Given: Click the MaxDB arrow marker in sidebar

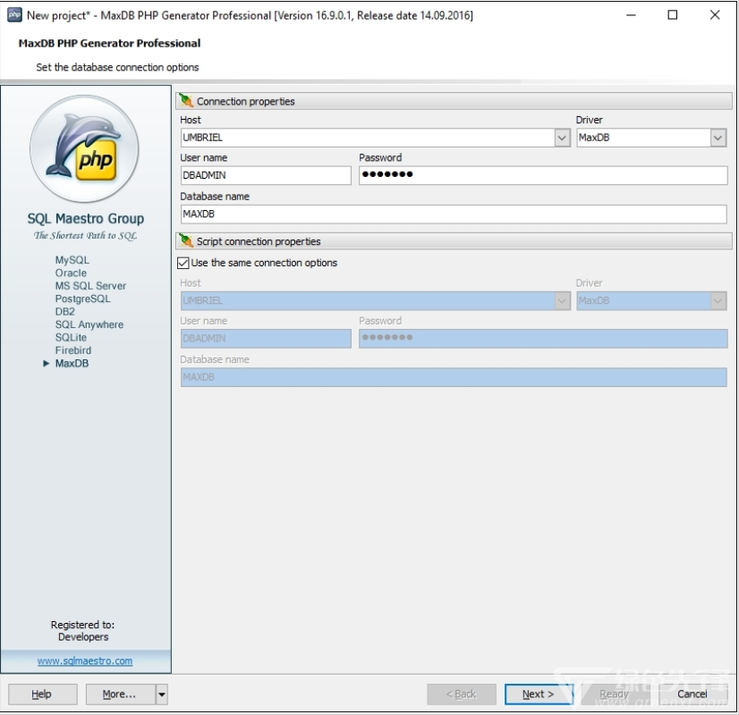Looking at the screenshot, I should click(47, 364).
